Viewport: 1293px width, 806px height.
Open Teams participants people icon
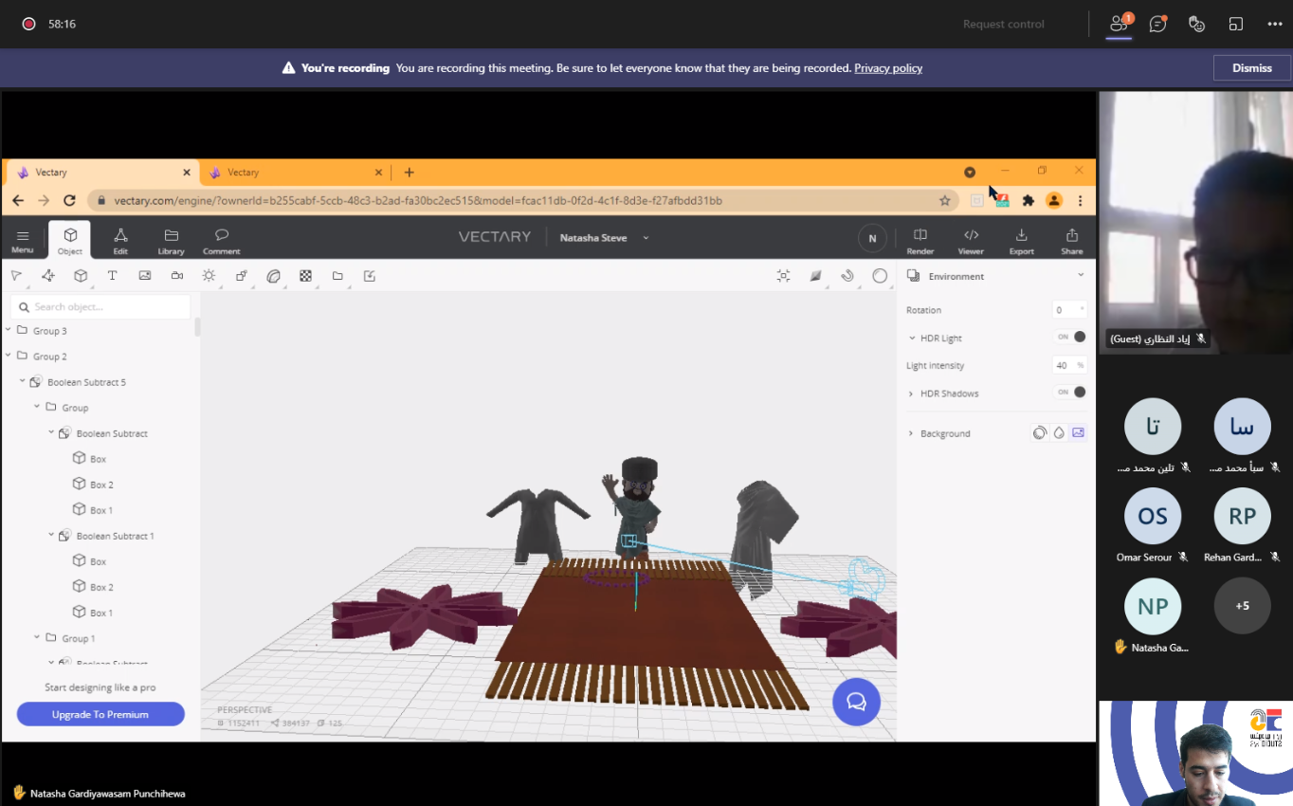(1120, 24)
